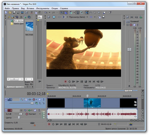The image size is (149, 135).
Task: Cut selection with the scissors icon
Action: point(32,12)
